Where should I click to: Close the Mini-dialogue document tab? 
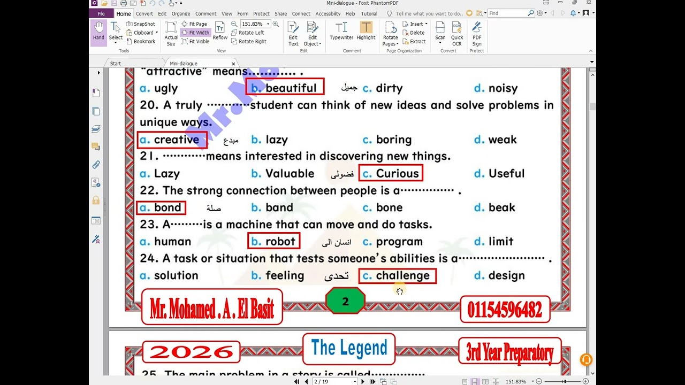(233, 64)
